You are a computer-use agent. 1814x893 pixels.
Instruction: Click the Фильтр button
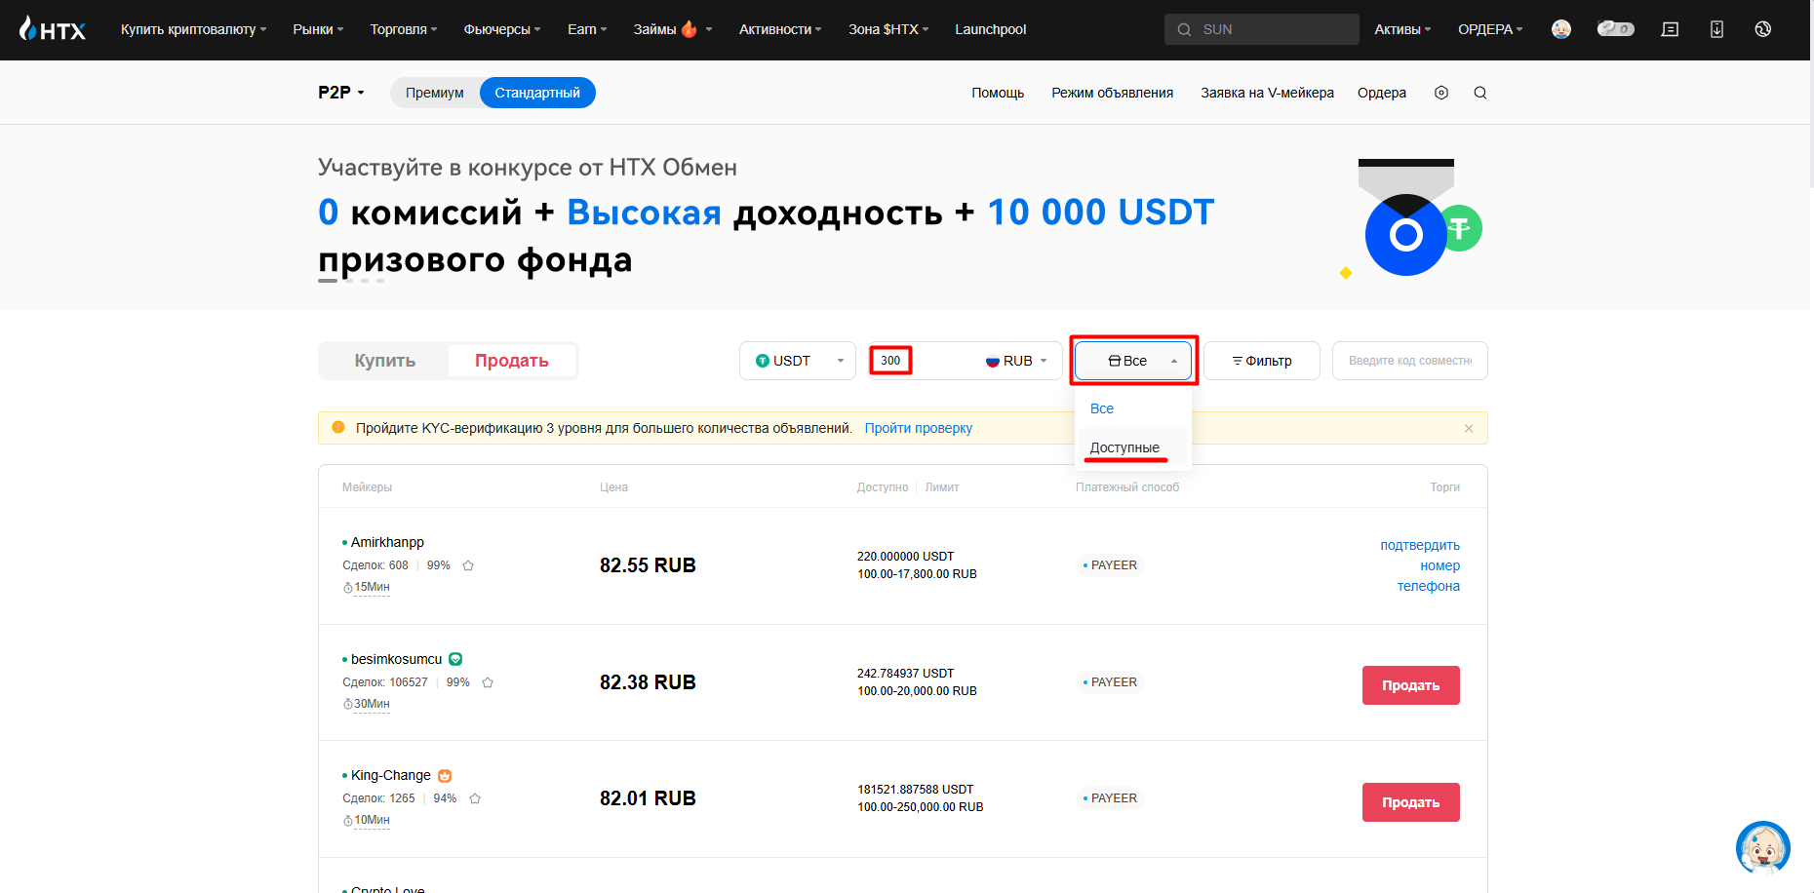click(1262, 361)
